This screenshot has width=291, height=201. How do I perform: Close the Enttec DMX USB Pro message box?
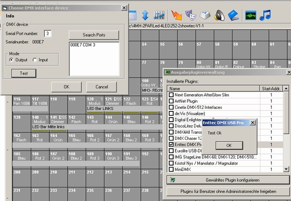(252, 123)
